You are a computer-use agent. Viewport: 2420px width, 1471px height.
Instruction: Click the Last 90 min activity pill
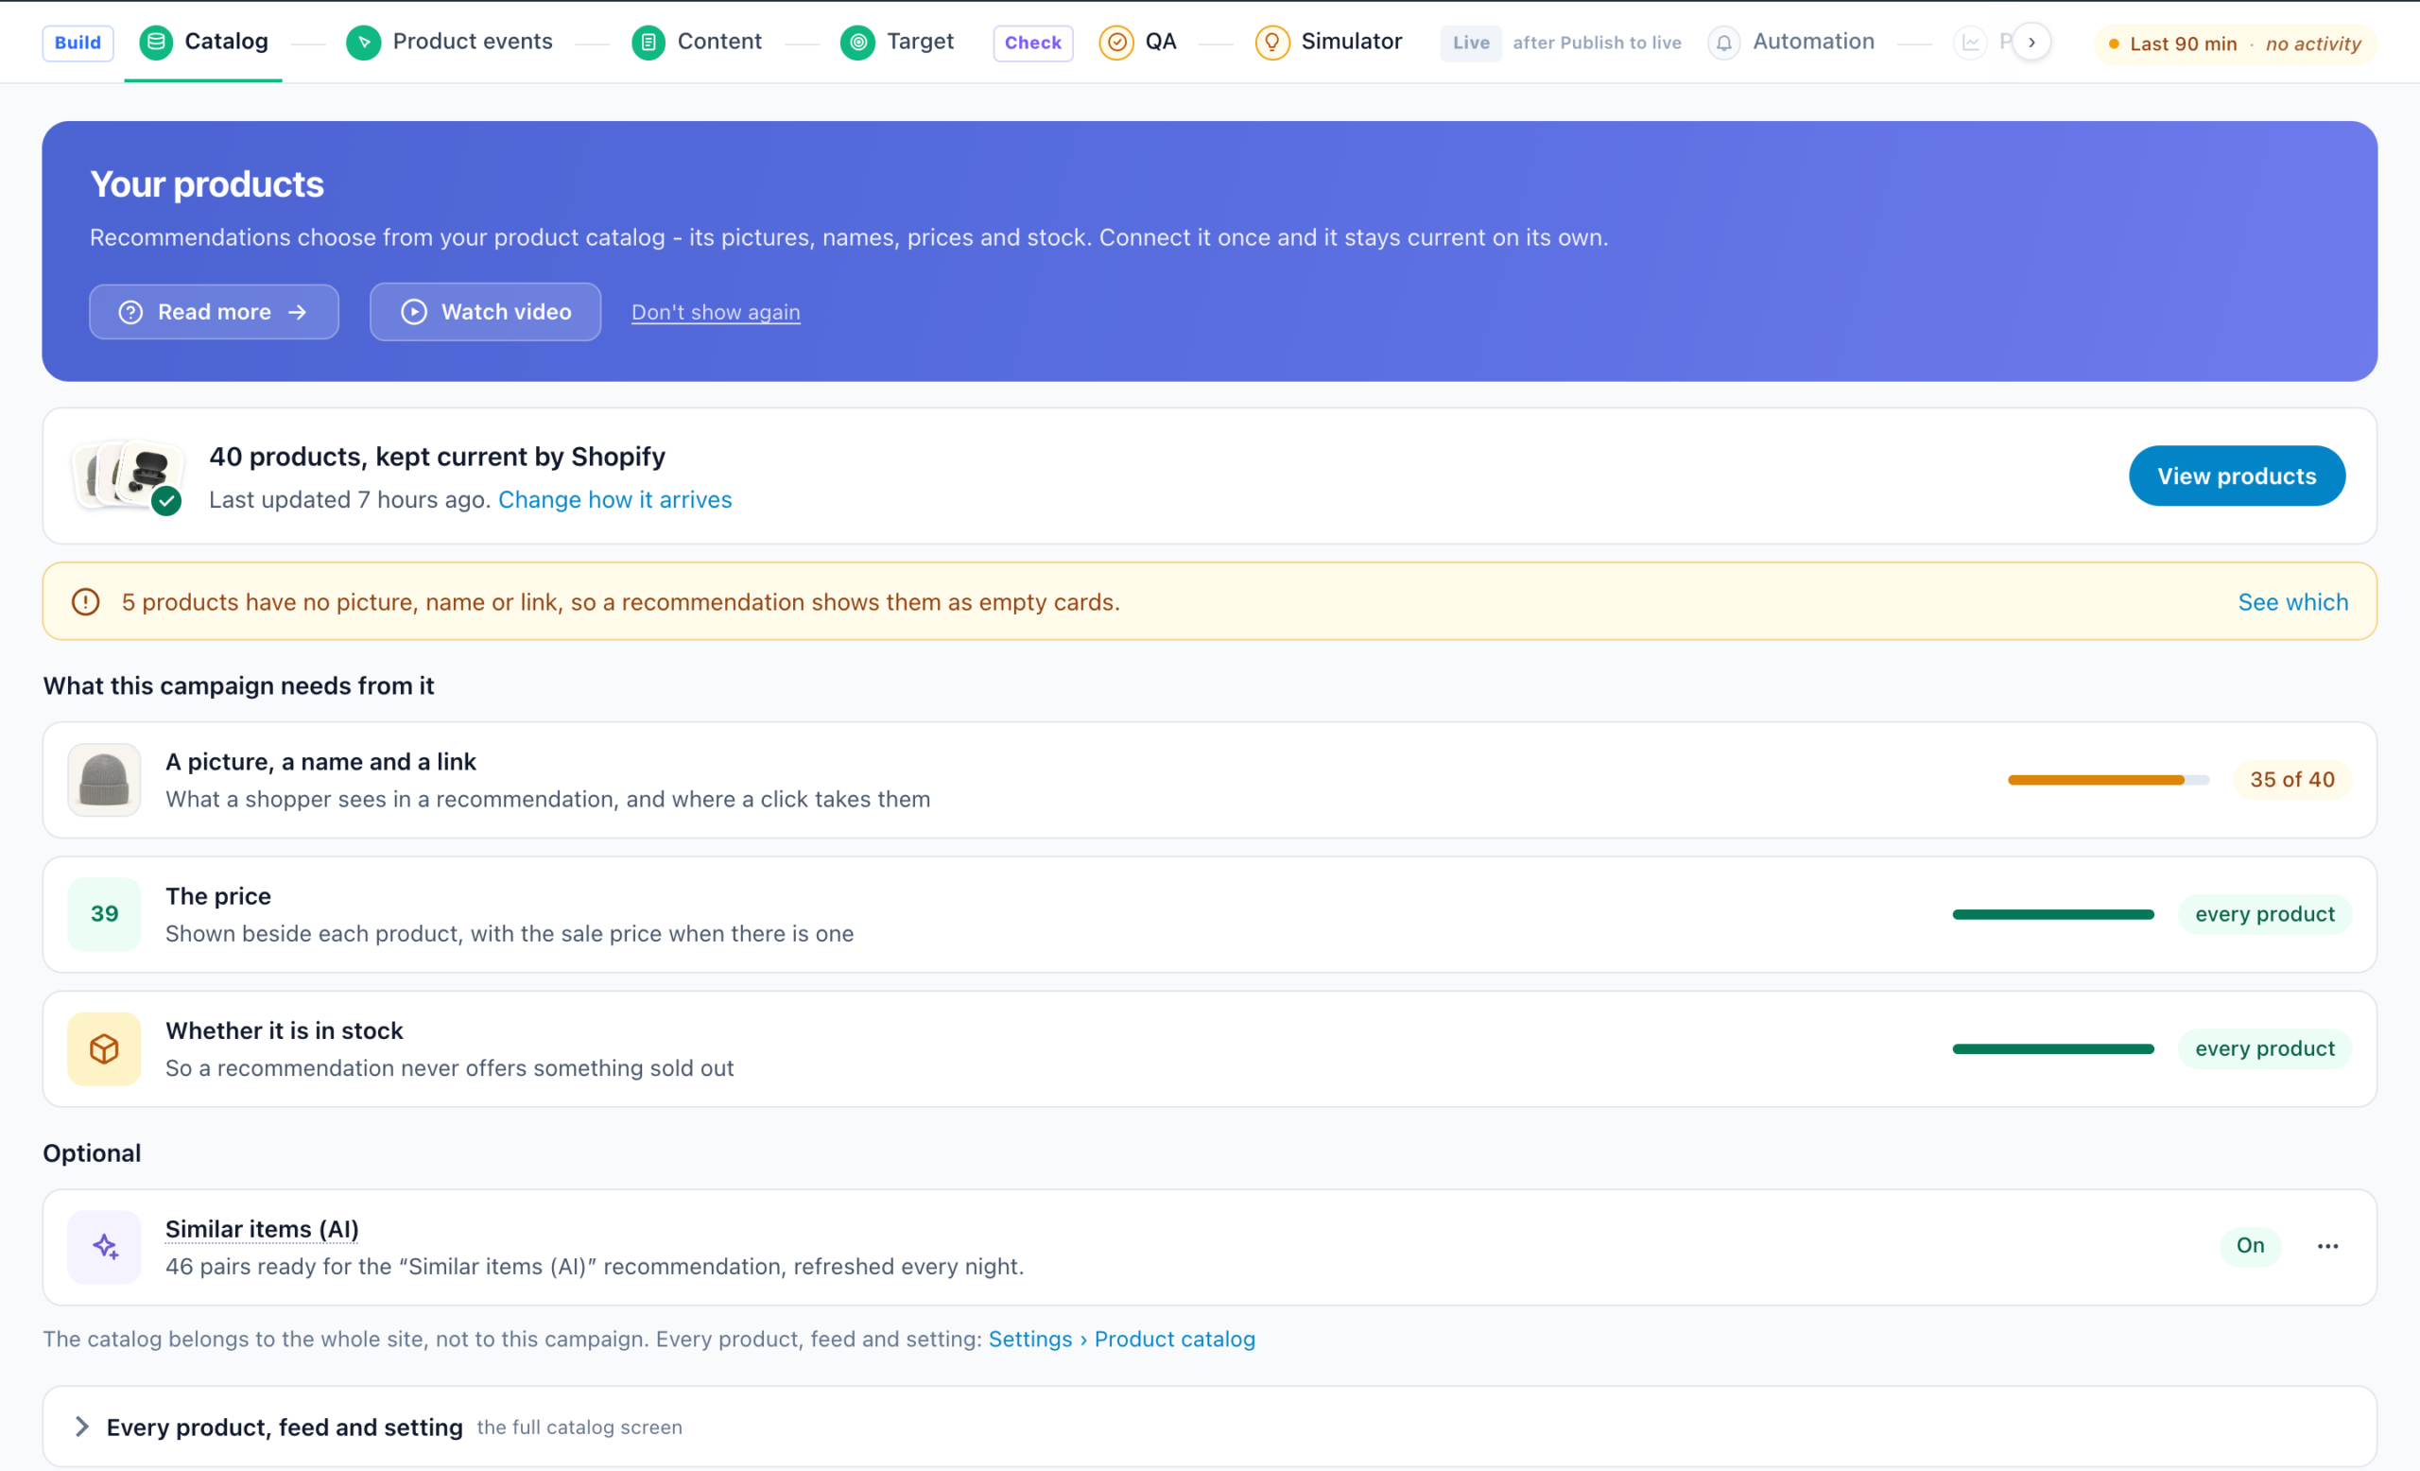coord(2236,44)
